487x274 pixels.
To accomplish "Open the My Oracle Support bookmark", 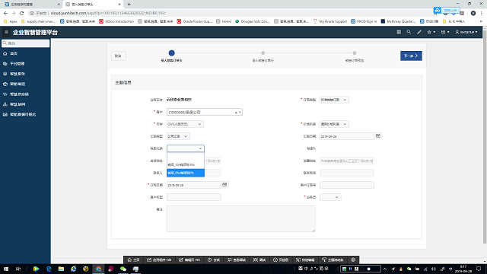I will click(329, 21).
